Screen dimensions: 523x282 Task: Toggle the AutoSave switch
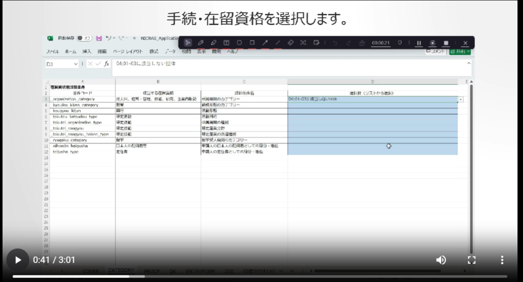[x=83, y=38]
